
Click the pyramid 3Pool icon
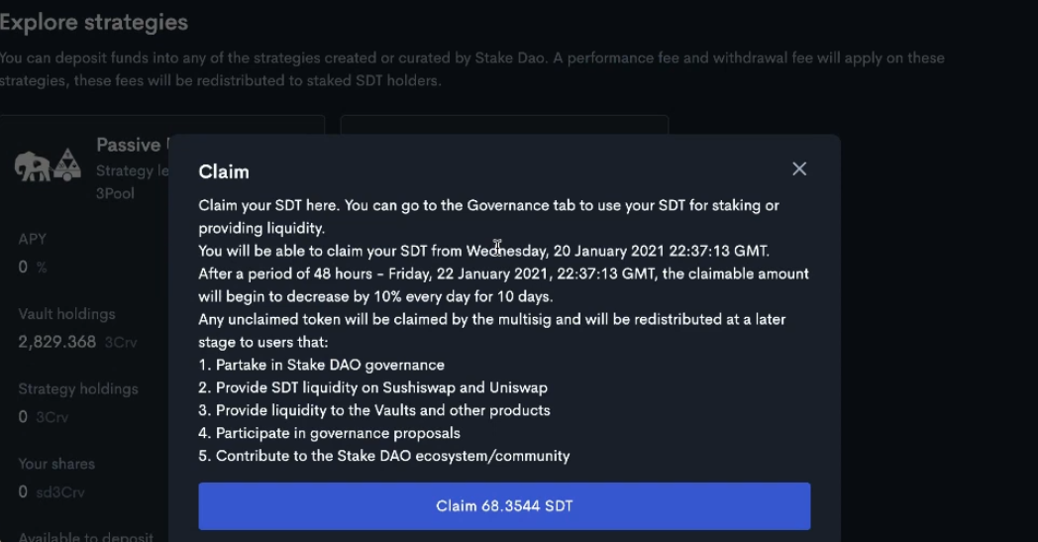(x=67, y=165)
